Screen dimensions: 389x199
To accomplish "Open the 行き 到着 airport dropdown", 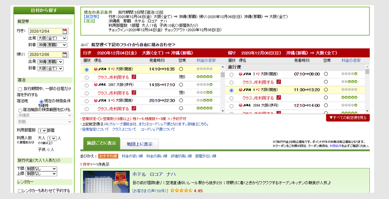I will 52,45.
